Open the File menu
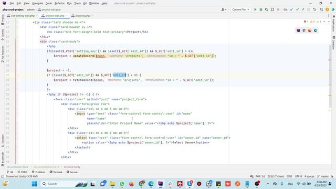The image size is (336, 189). (12, 3)
